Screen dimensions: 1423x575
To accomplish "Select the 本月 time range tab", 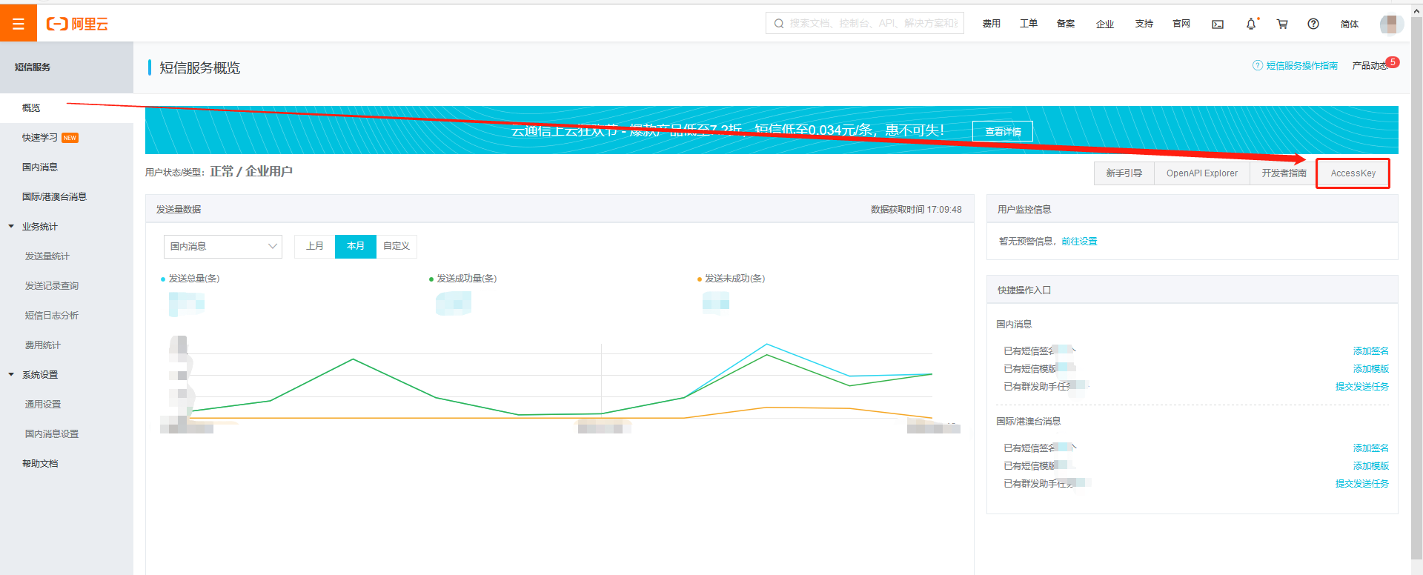I will [356, 246].
